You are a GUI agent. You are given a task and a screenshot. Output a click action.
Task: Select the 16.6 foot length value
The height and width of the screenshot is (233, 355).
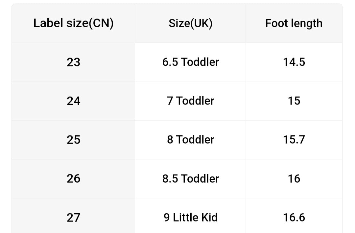point(294,217)
